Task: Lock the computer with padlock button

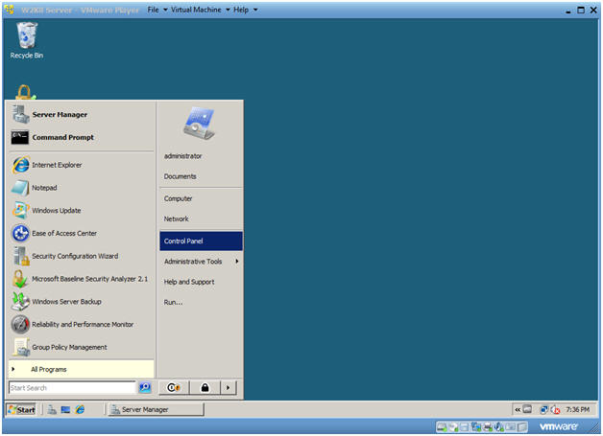Action: [x=205, y=388]
